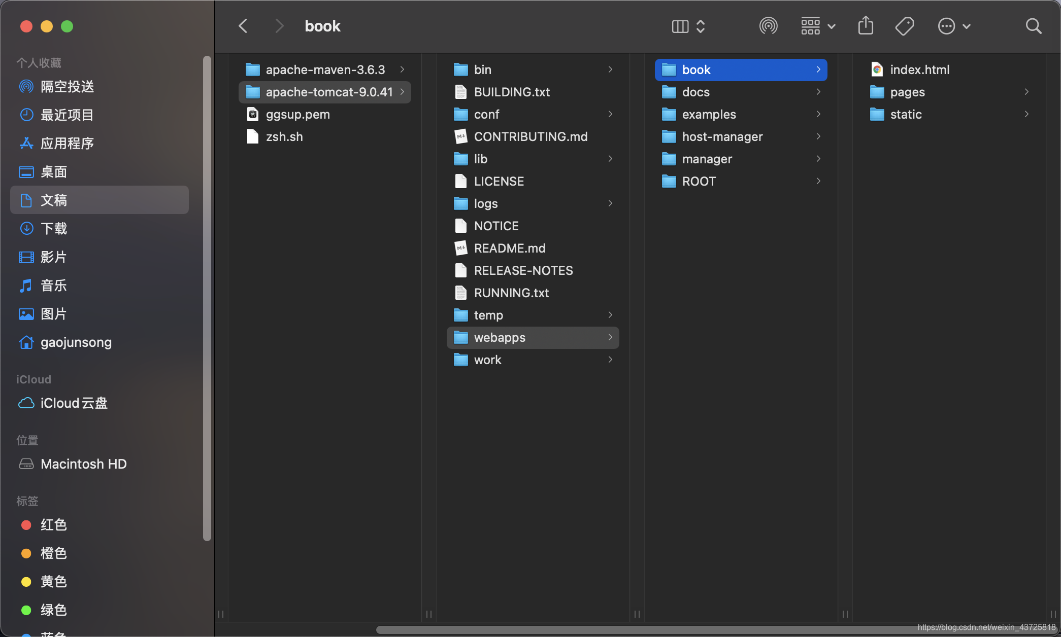Click the bin folder icon

click(x=461, y=69)
